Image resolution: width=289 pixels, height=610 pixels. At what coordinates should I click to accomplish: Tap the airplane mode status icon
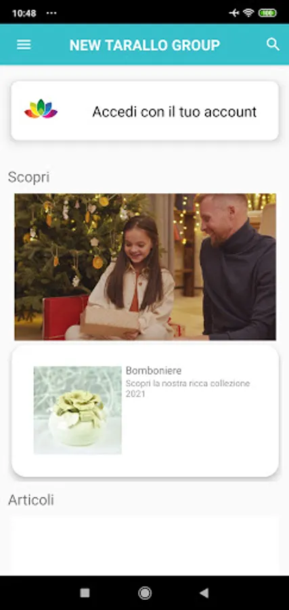[234, 13]
